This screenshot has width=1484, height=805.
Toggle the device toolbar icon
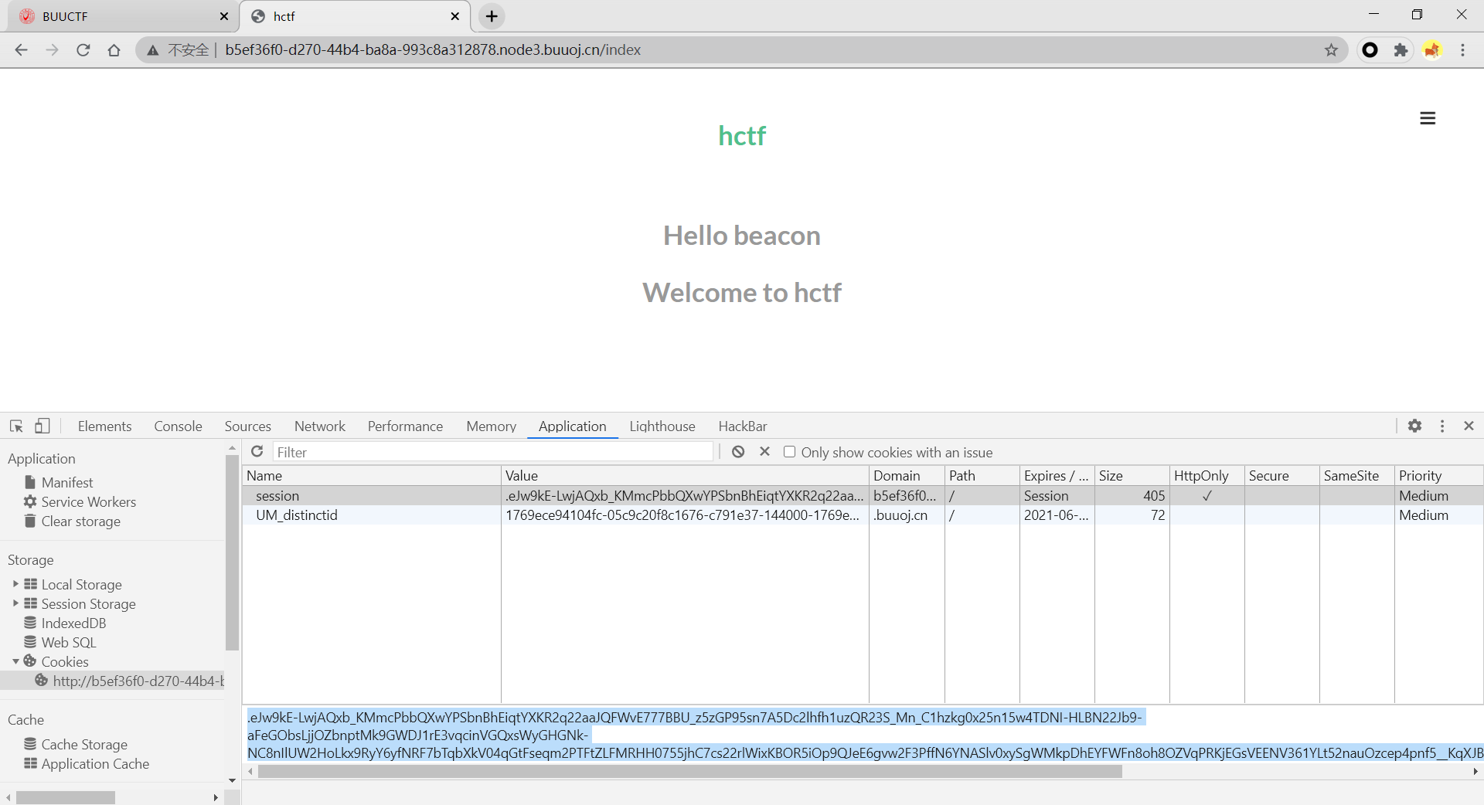point(43,426)
